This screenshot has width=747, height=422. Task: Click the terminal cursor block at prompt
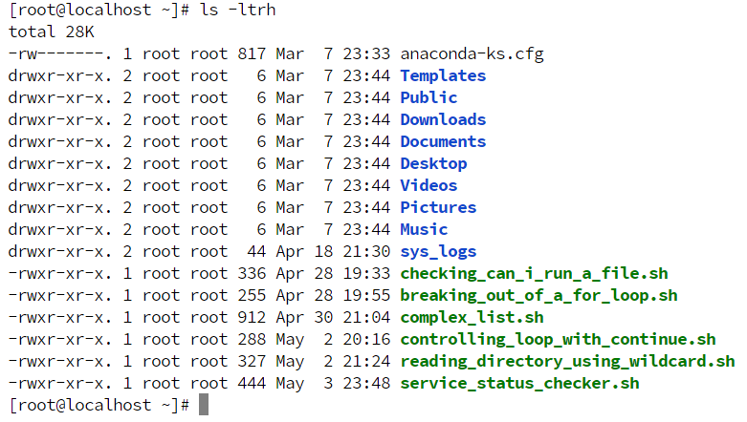click(204, 405)
